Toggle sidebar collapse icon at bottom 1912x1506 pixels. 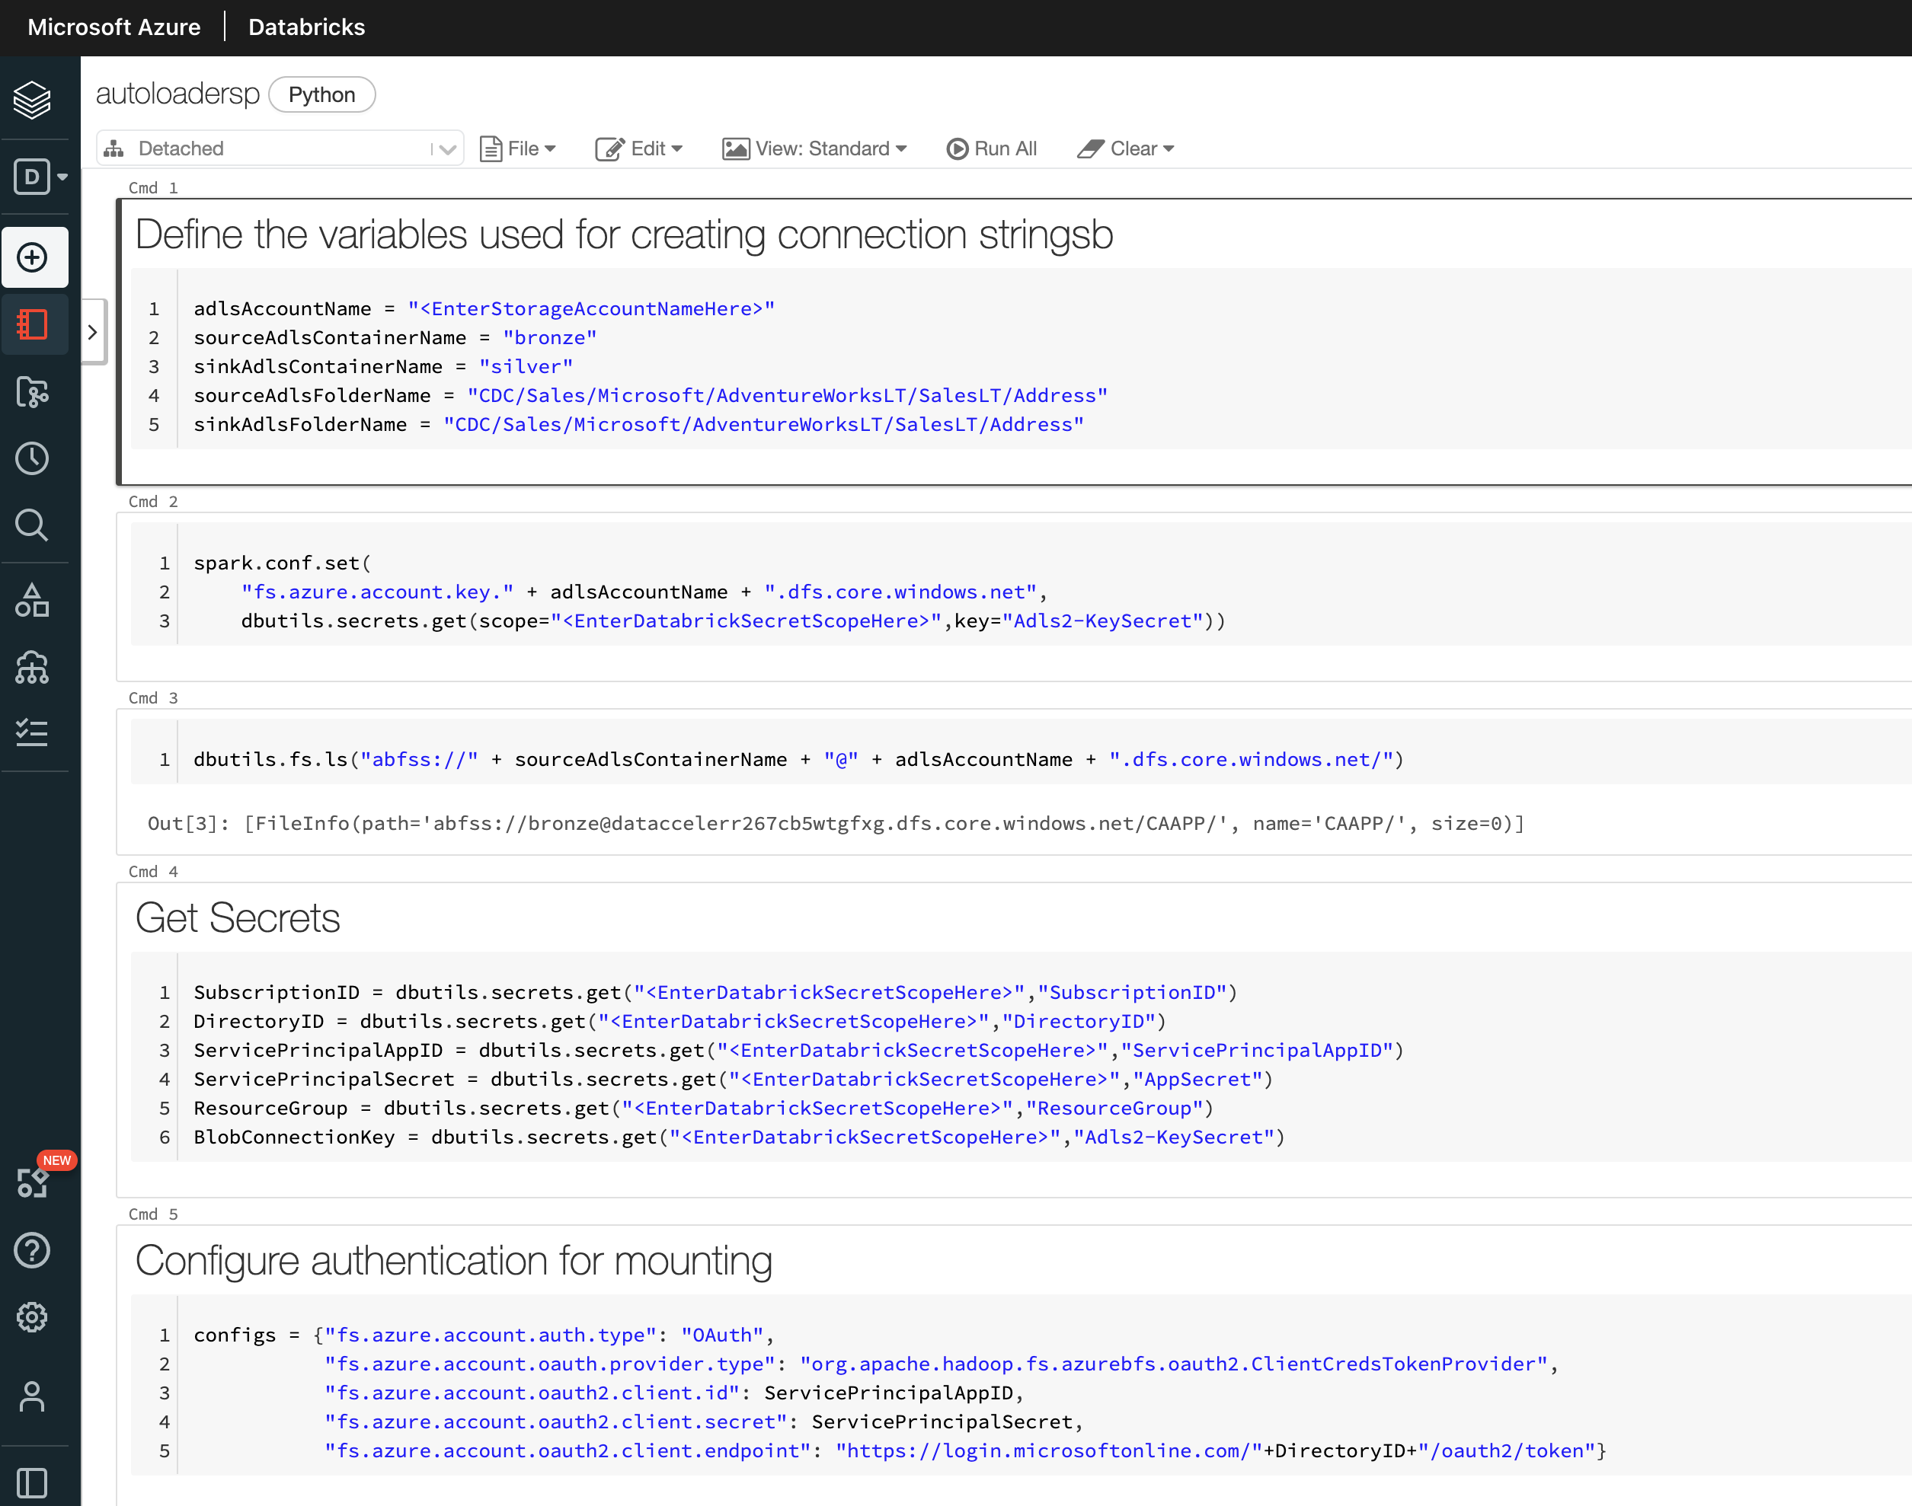[x=34, y=1483]
